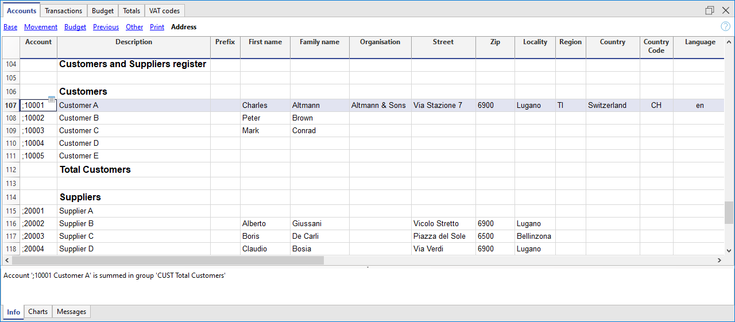The width and height of the screenshot is (735, 322).
Task: Open the Messages tab at the bottom
Action: [72, 312]
